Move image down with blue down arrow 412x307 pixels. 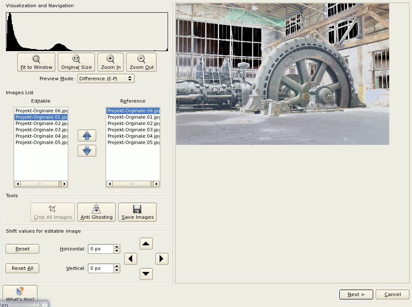click(87, 151)
